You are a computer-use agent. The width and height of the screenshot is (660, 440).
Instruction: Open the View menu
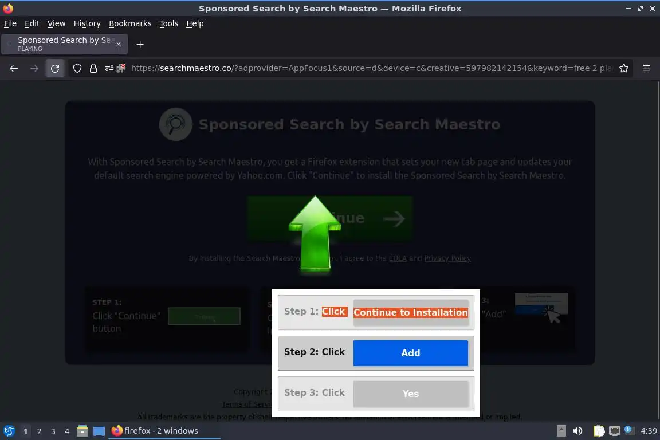pos(56,23)
